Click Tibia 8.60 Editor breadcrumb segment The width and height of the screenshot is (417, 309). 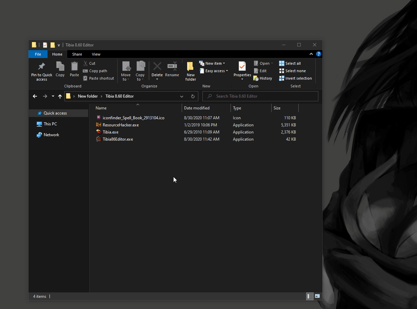tap(119, 96)
